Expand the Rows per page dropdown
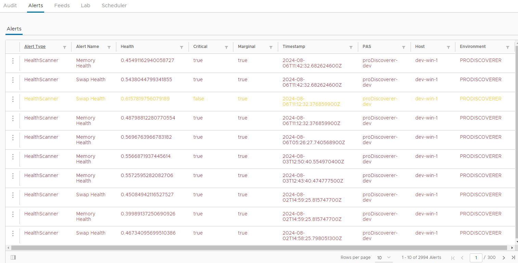 click(x=384, y=257)
